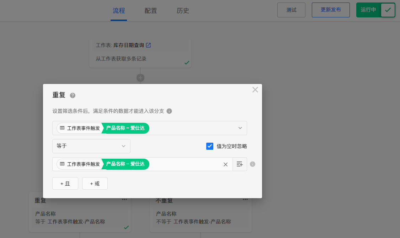
Task: Open three-dot menu on 重复 branch
Action: [124, 200]
